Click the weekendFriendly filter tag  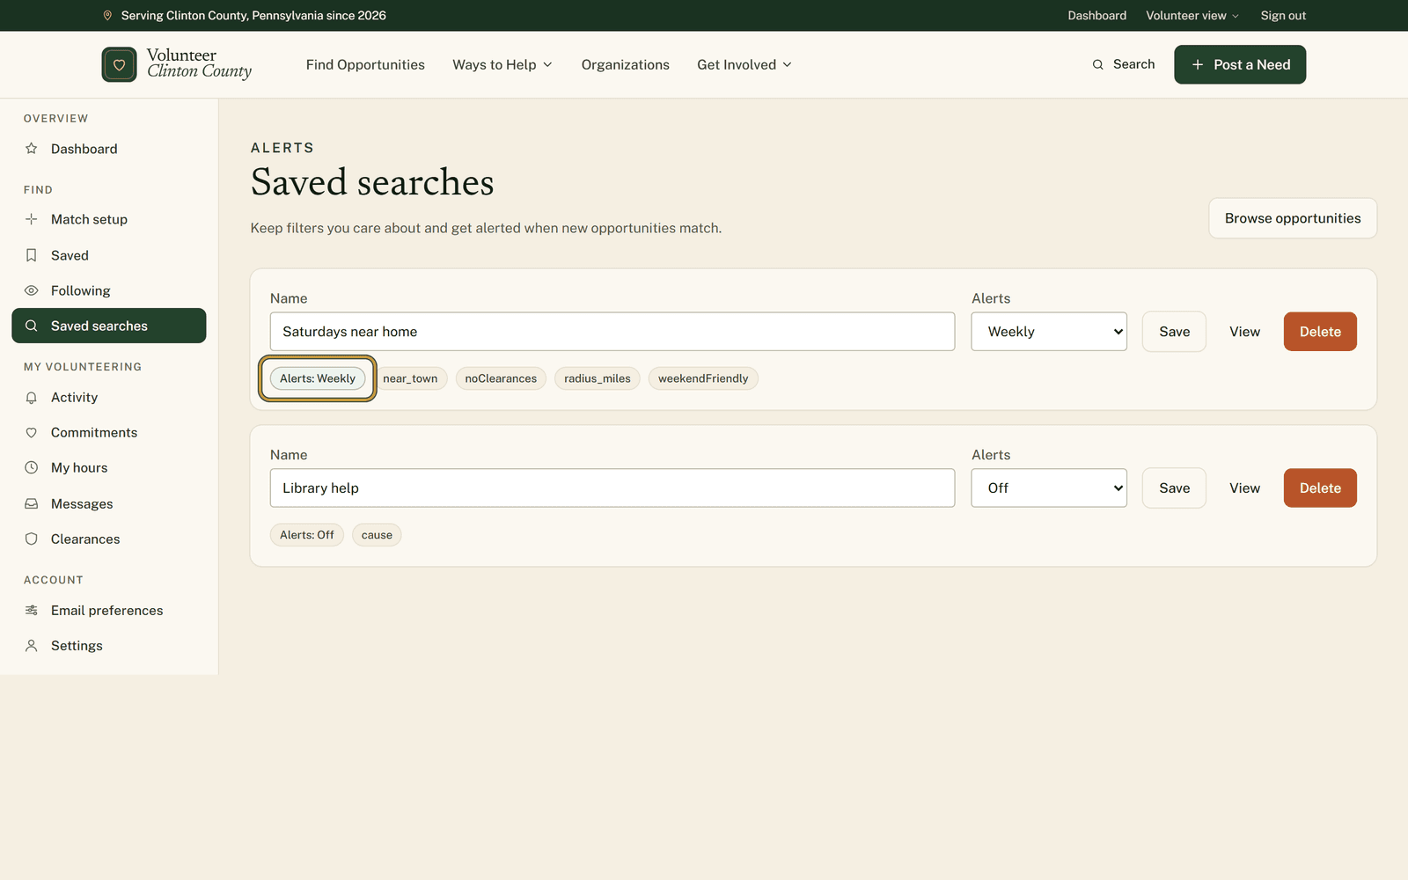pyautogui.click(x=703, y=378)
